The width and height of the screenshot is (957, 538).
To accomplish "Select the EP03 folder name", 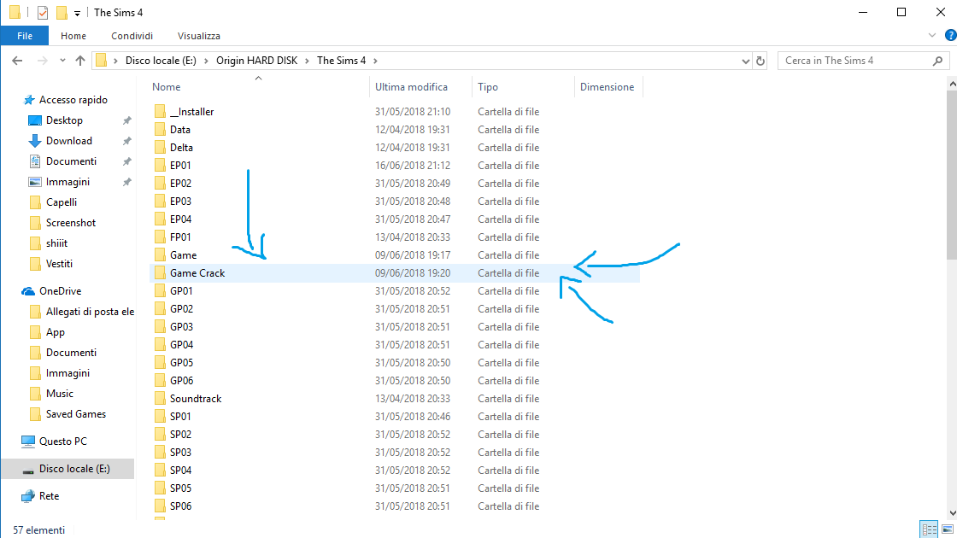I will pos(180,202).
